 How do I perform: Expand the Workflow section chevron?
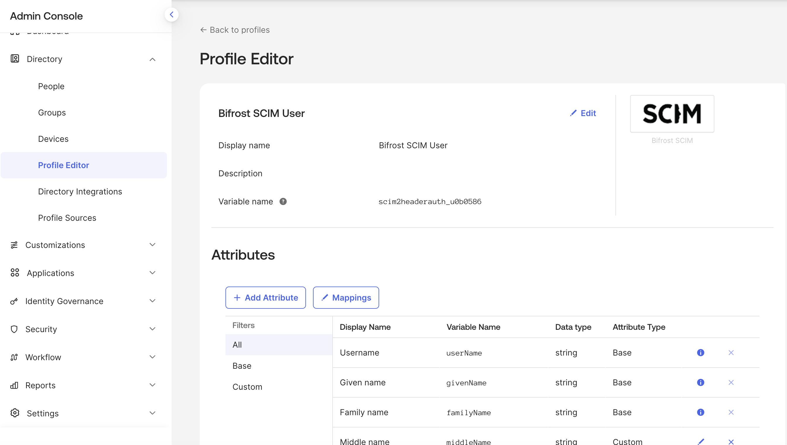[x=152, y=357]
